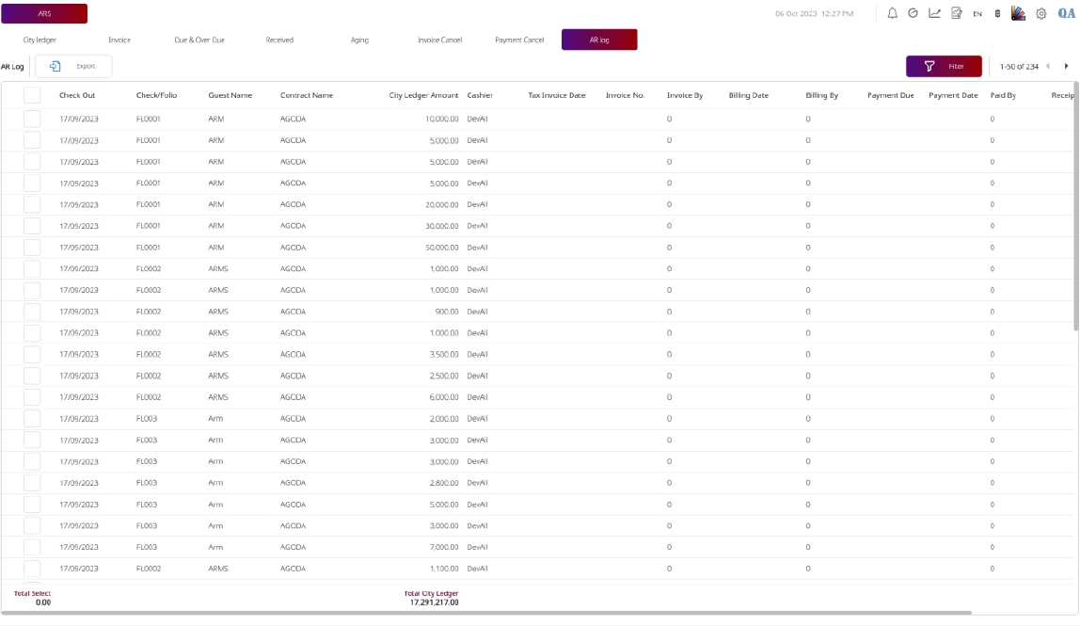Image resolution: width=1080 pixels, height=626 pixels.
Task: Check the first row with amount 10,000.00
Action: (x=32, y=119)
